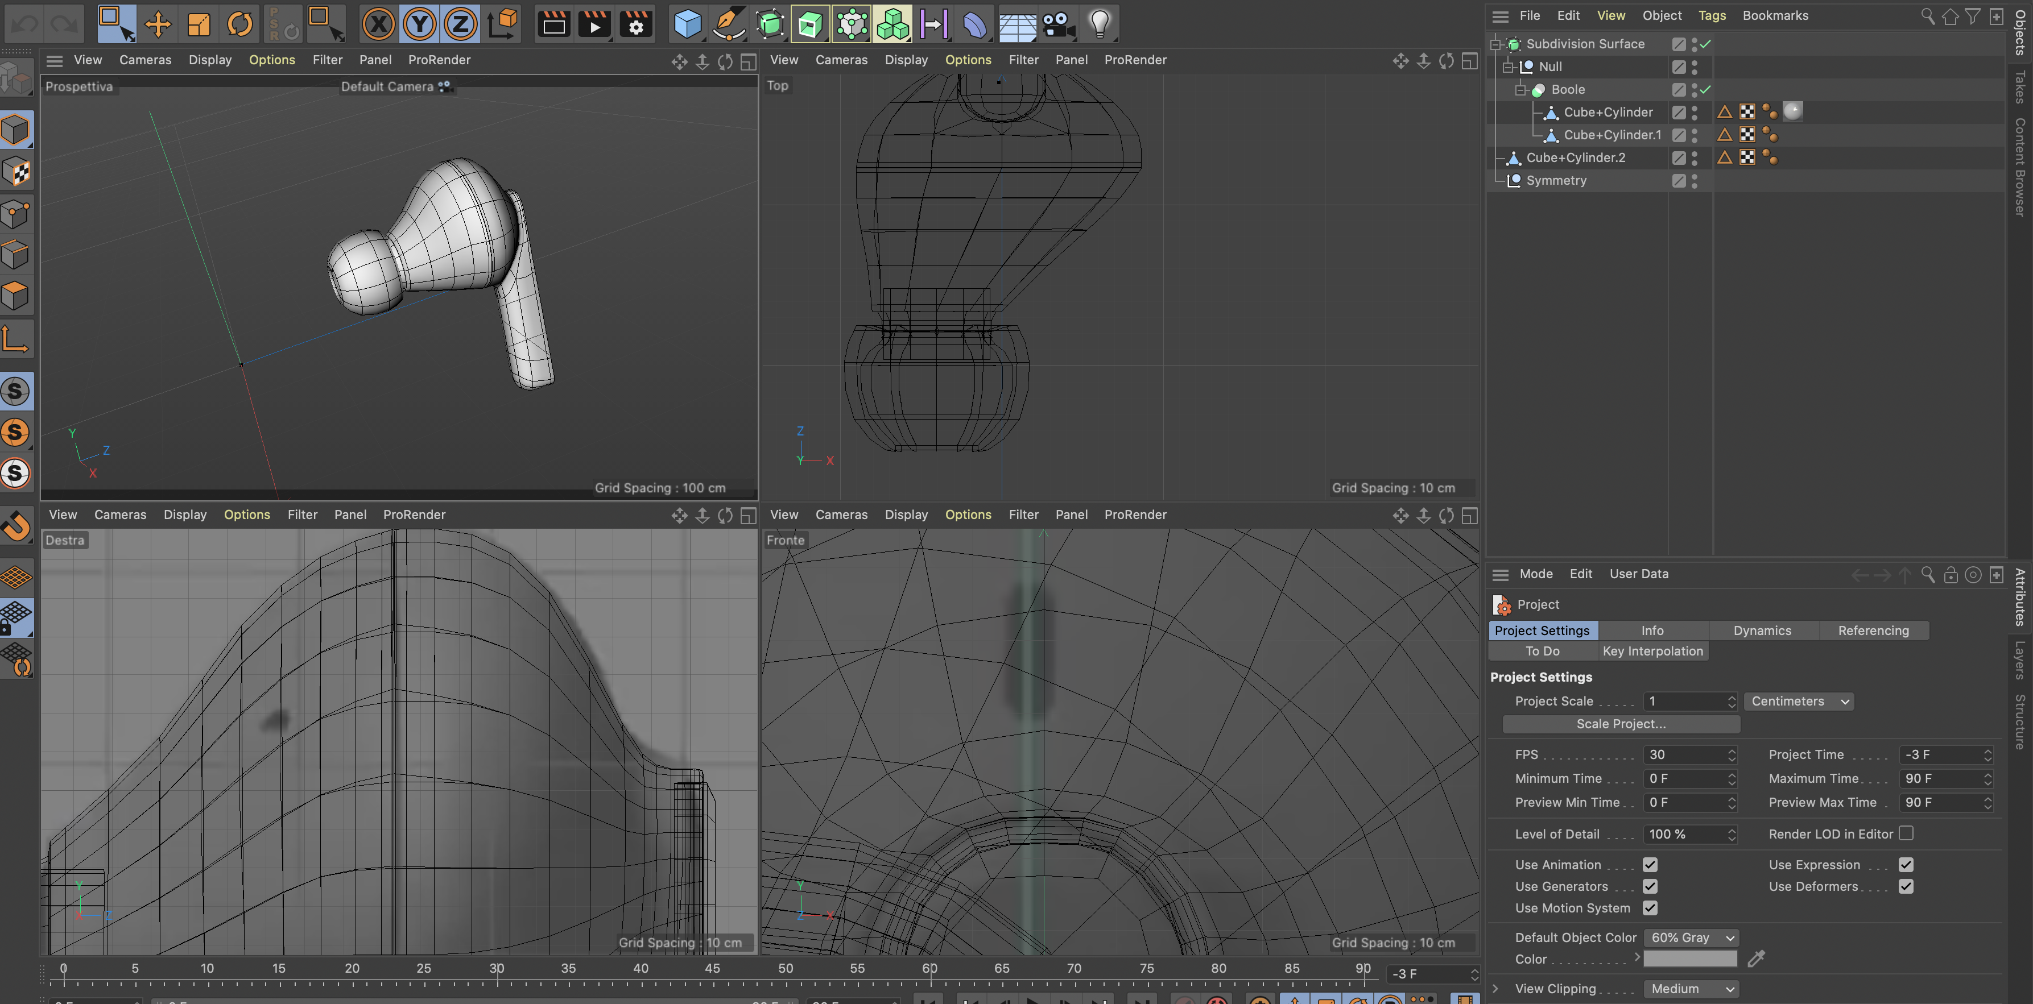Viewport: 2033px width, 1004px height.
Task: Open the Key Interpolation tab
Action: pyautogui.click(x=1652, y=651)
